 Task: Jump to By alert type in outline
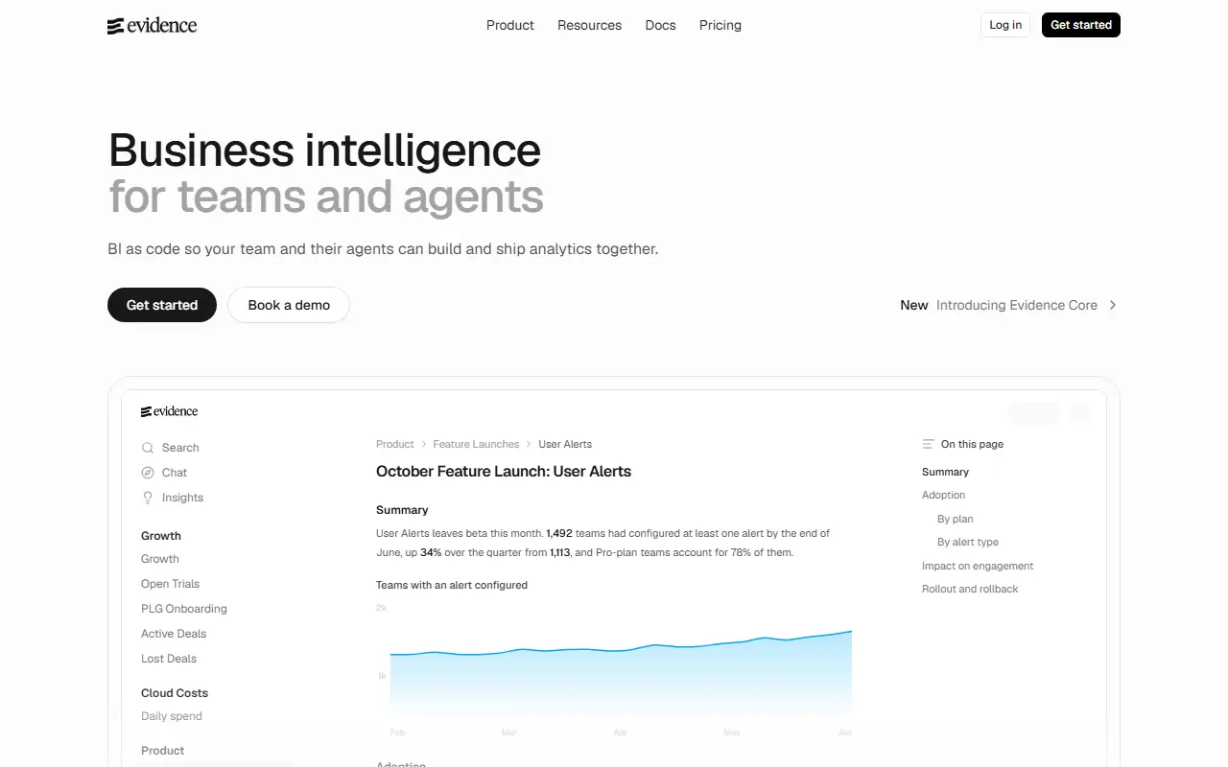point(968,542)
